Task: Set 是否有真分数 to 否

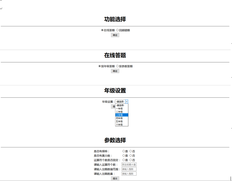Action: [130, 156]
